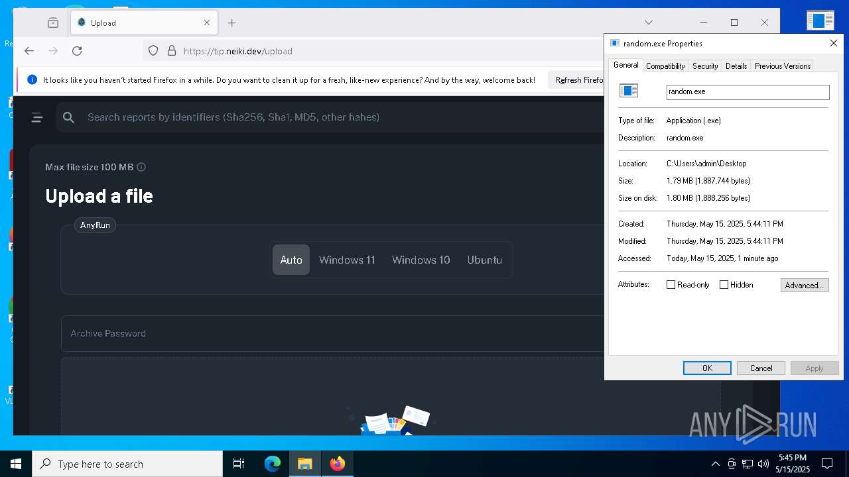Enable the Hidden checkbox
849x477 pixels.
click(x=724, y=285)
